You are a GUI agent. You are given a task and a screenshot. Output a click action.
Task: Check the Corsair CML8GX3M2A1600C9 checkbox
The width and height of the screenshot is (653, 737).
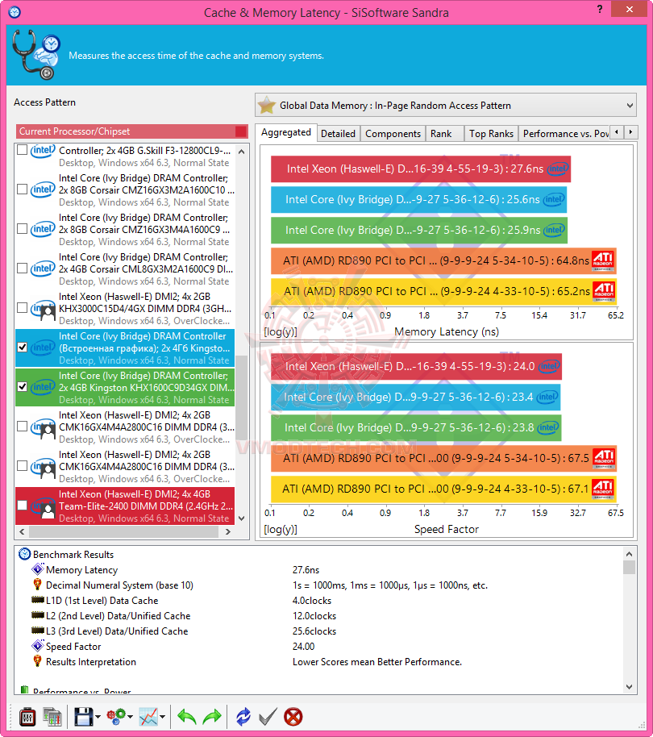pos(22,269)
